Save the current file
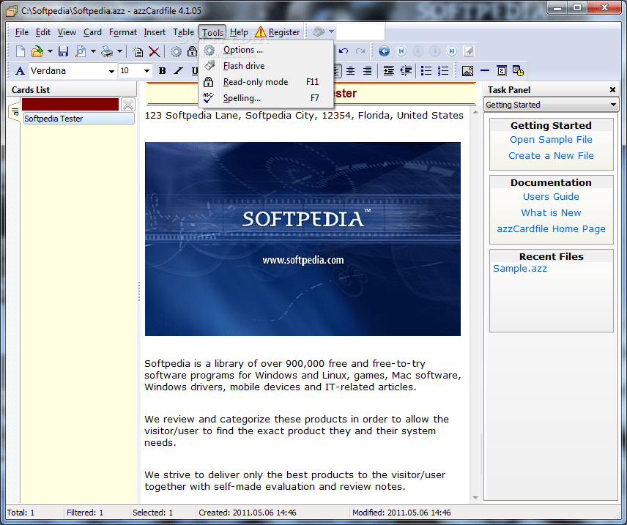Viewport: 627px width, 525px height. 62,51
